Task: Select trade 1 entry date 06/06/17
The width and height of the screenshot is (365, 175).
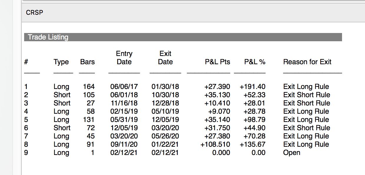Action: 124,87
